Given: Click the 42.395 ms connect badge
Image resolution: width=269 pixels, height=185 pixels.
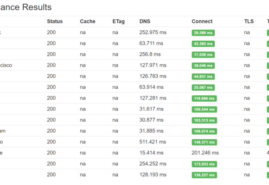Looking at the screenshot, I should coord(203,44).
